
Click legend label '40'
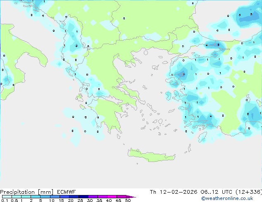[109, 200]
